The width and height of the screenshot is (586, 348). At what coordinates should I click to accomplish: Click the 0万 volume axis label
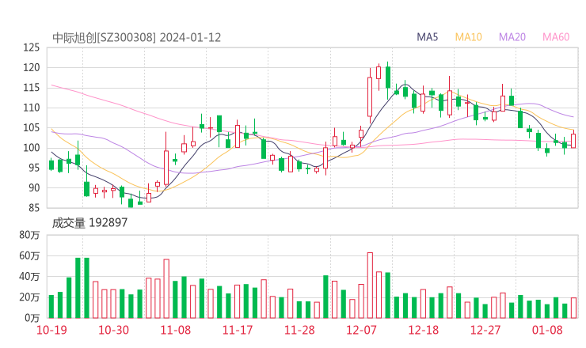click(32, 318)
